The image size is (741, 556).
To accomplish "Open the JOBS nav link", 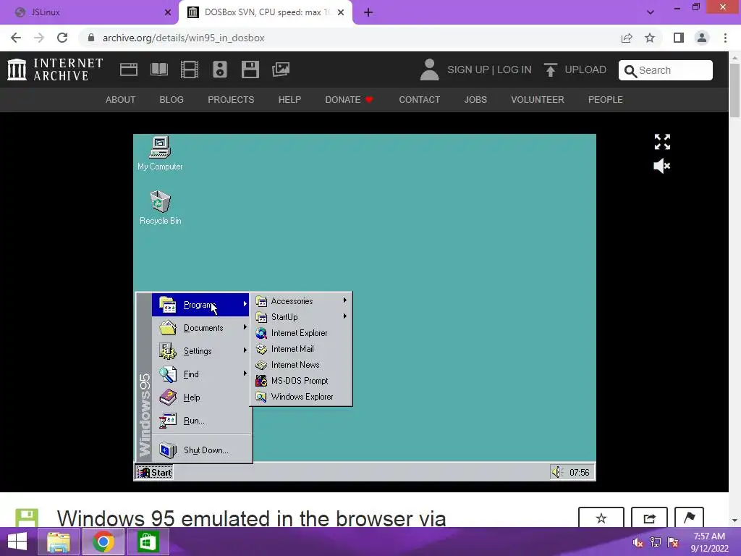I will tap(475, 100).
